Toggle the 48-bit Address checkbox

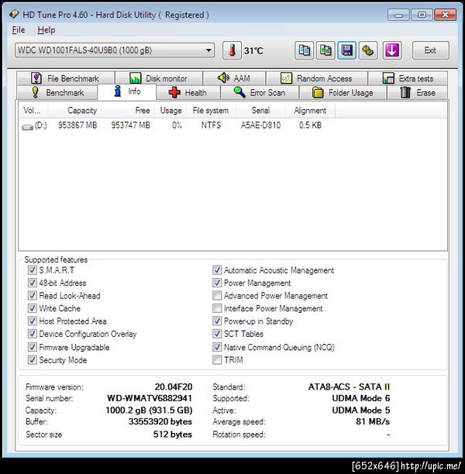point(32,283)
